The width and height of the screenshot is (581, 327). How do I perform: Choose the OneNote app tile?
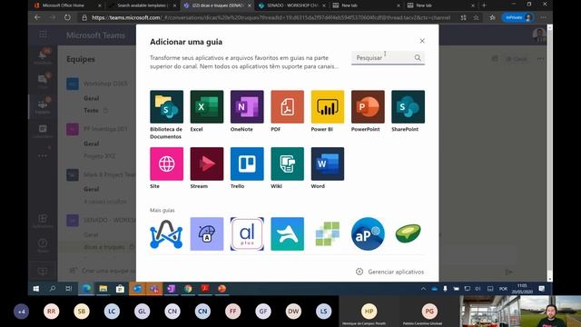click(x=247, y=107)
